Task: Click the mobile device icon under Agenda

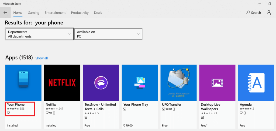Action: 244,113
